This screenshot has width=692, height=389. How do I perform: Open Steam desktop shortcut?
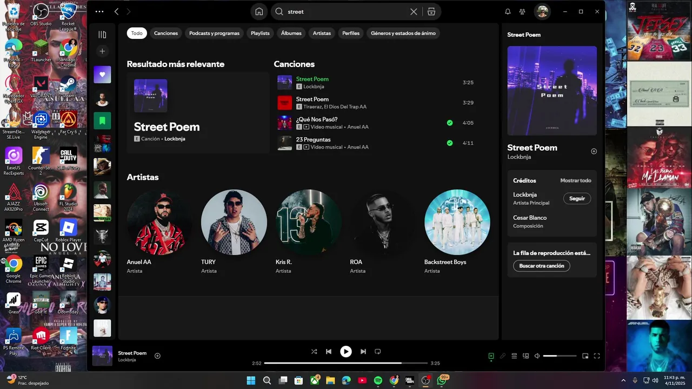[68, 86]
